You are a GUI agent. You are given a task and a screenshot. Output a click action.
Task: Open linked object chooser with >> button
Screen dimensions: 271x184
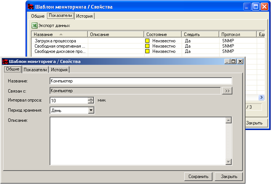(227, 91)
